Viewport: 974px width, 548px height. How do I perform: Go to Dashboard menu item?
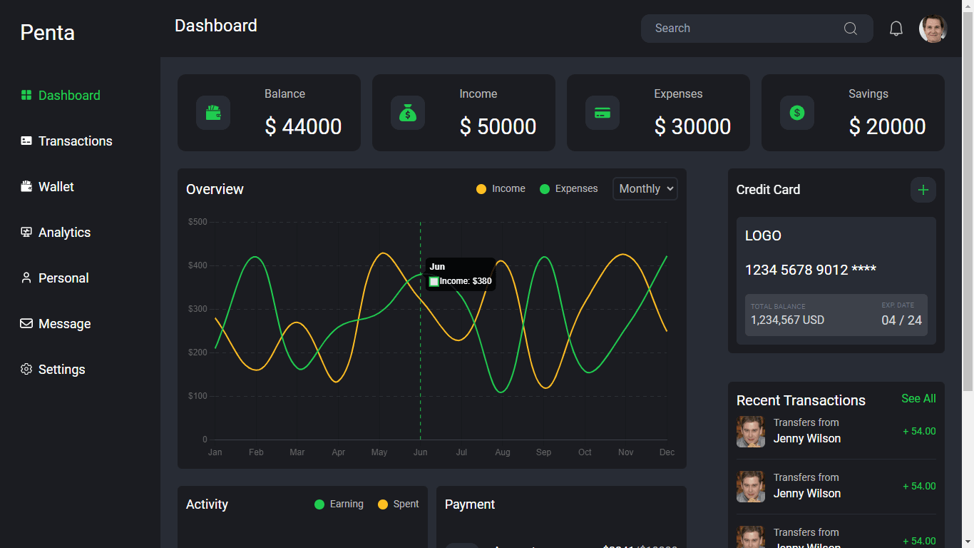[69, 95]
